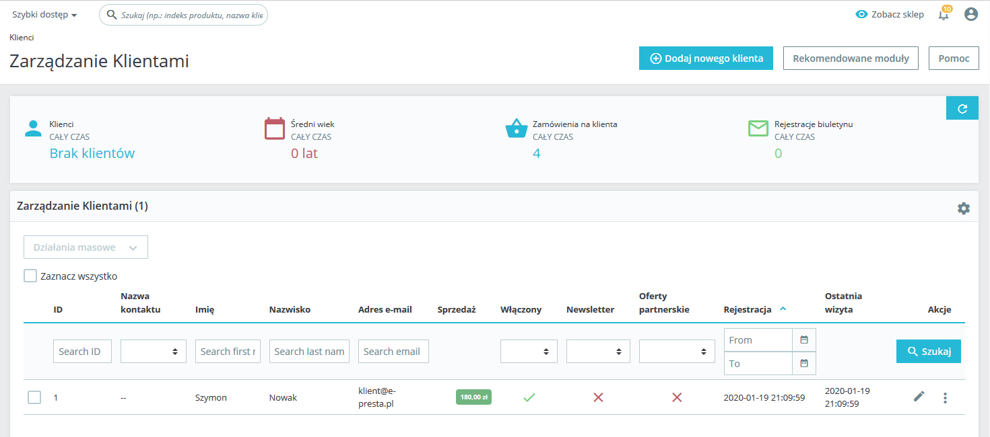This screenshot has height=437, width=990.
Task: Open the notifications bell icon
Action: (944, 15)
